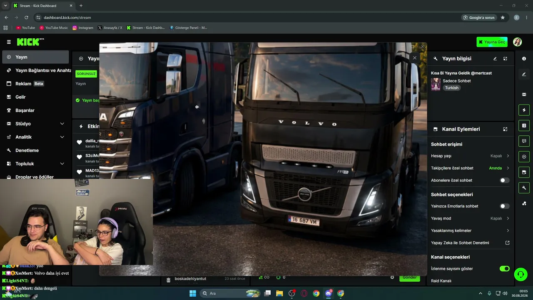Image resolution: width=533 pixels, height=300 pixels.
Task: Delete the boskadehiyantut entry with trash icon
Action: pos(168,280)
